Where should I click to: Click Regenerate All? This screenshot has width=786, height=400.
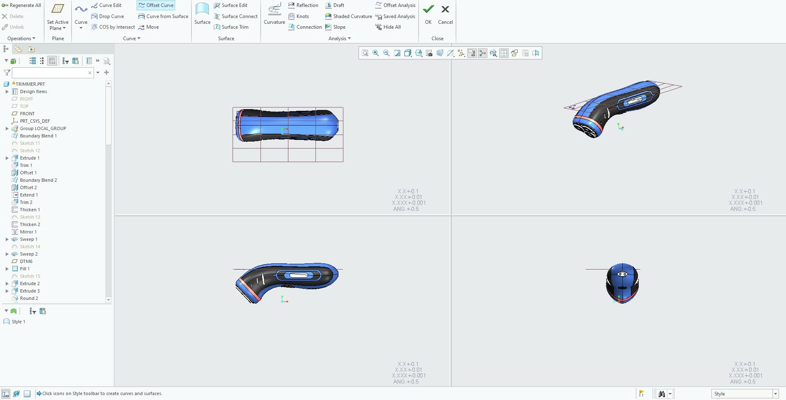21,5
